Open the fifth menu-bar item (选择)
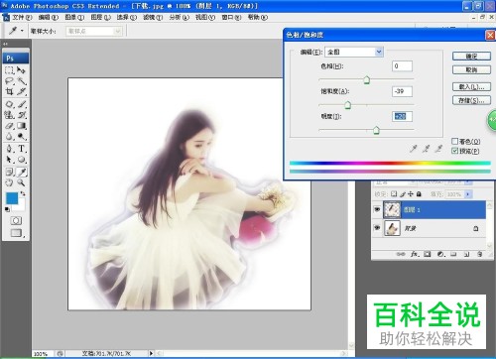Image resolution: width=496 pixels, height=359 pixels. pyautogui.click(x=127, y=17)
